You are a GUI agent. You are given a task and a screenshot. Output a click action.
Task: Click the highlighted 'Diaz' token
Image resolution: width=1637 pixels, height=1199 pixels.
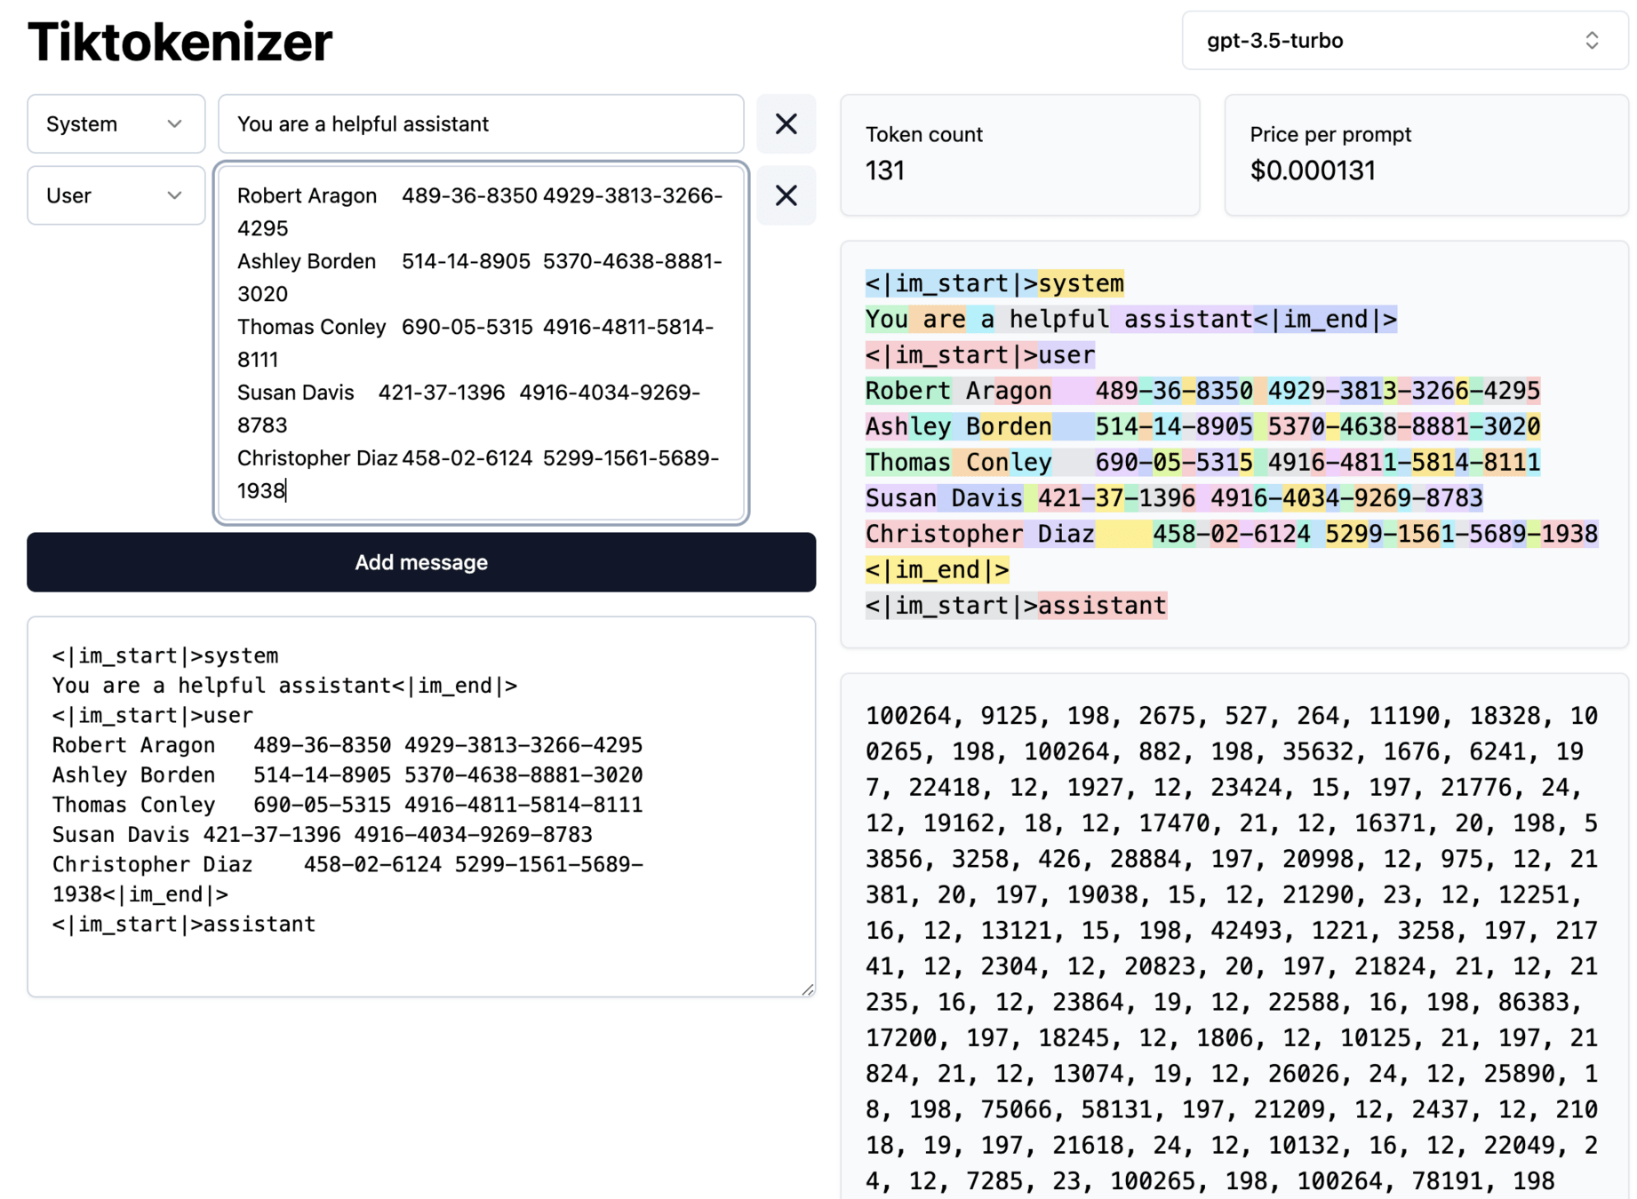1059,534
